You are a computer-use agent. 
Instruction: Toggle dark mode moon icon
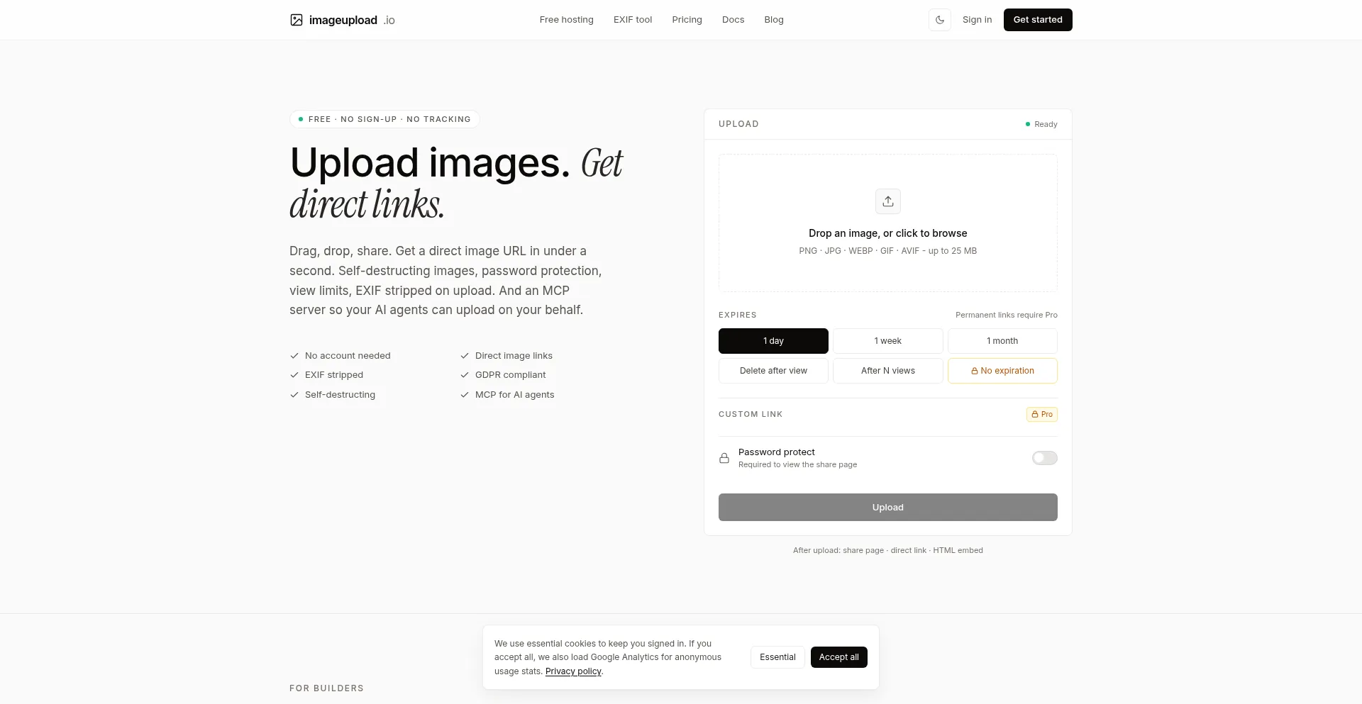tap(940, 20)
